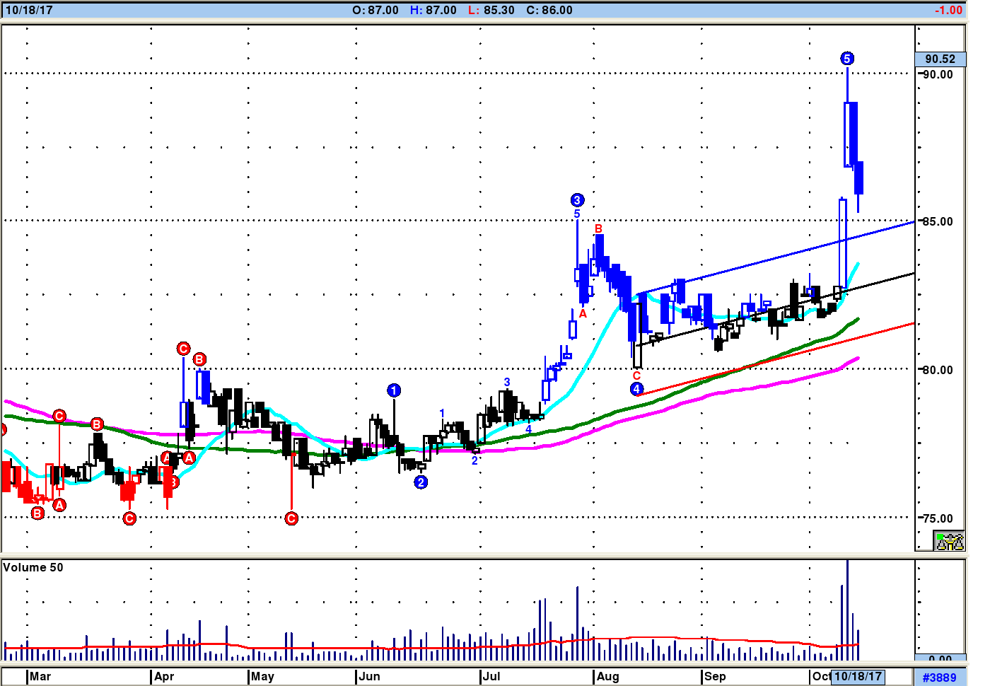Click the 90.52 current price tag
The image size is (990, 686).
click(x=940, y=59)
